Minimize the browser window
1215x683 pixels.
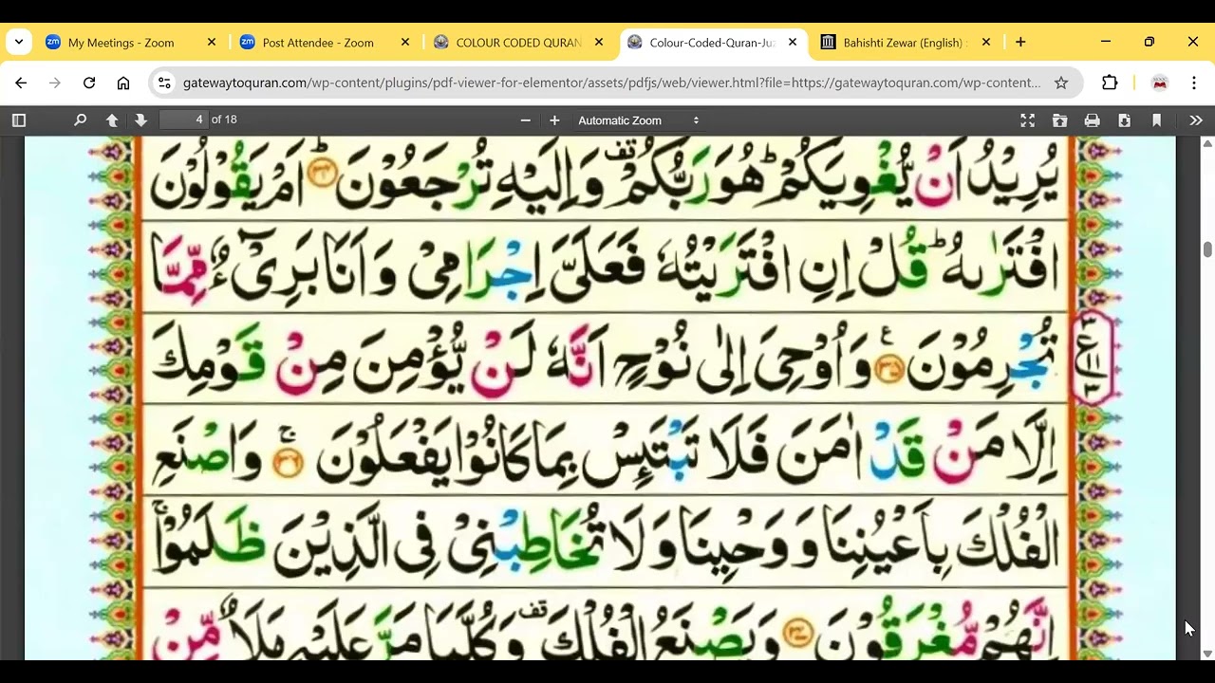click(x=1106, y=43)
